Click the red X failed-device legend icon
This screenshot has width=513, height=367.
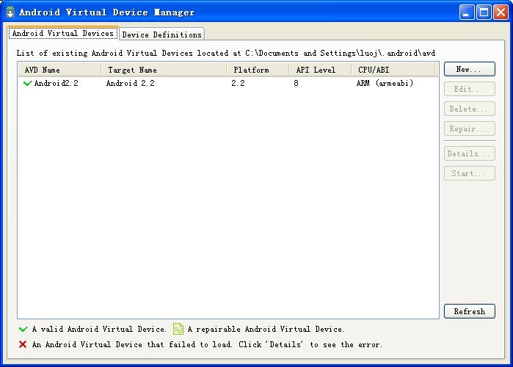(x=23, y=344)
